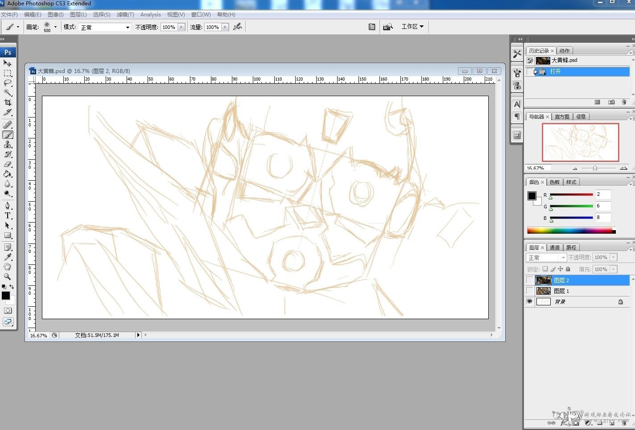Open the Analysis menu
The width and height of the screenshot is (635, 430).
tap(151, 15)
